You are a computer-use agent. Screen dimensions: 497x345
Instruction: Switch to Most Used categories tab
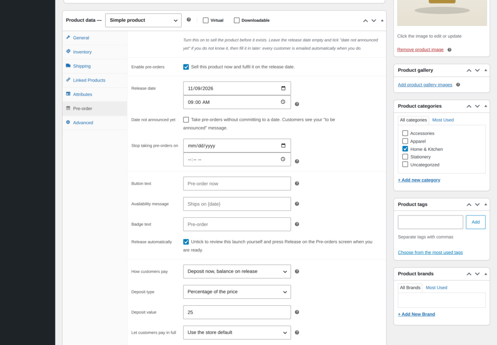[443, 120]
